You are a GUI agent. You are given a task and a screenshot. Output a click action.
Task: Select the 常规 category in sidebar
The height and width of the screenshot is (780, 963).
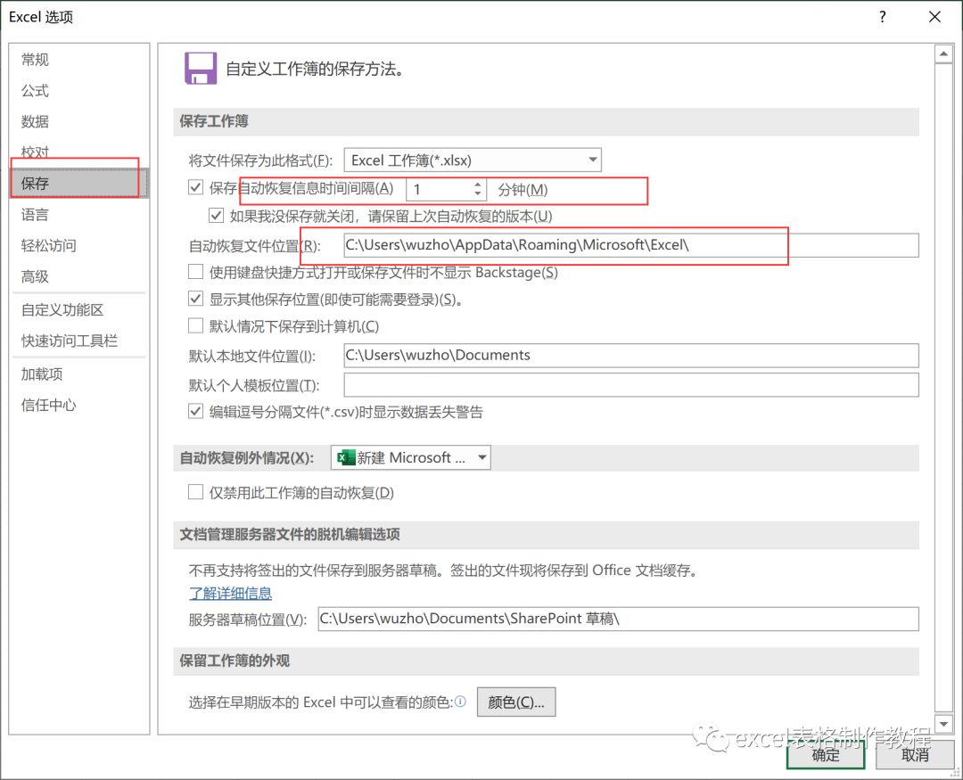pos(35,60)
